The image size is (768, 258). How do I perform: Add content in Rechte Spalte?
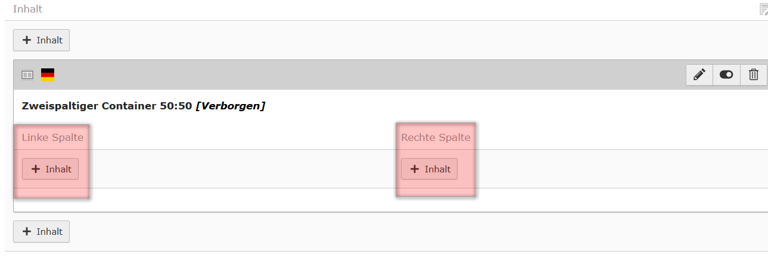(x=429, y=169)
